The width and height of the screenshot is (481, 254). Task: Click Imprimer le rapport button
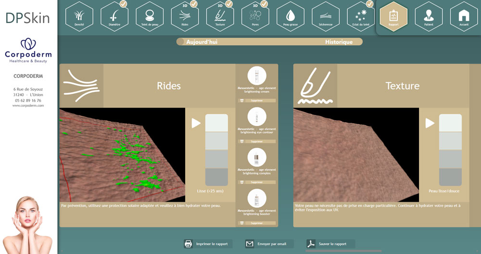tap(208, 244)
